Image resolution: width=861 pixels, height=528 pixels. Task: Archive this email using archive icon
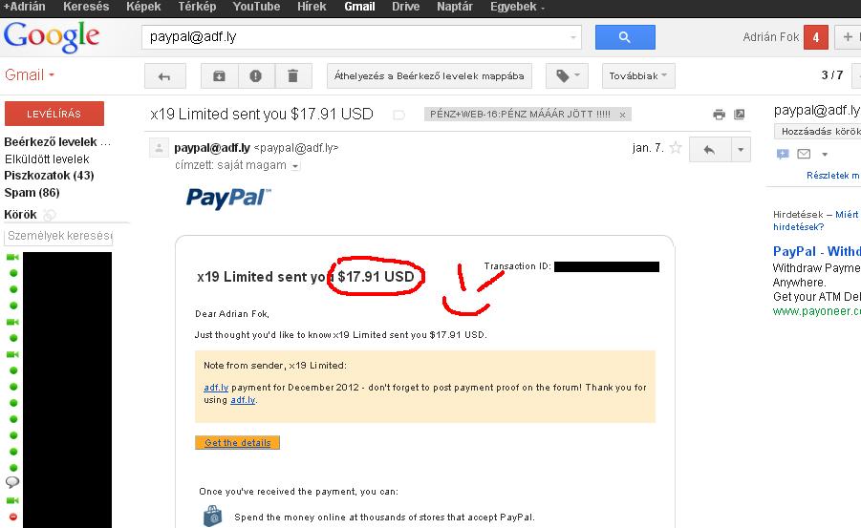pyautogui.click(x=219, y=75)
